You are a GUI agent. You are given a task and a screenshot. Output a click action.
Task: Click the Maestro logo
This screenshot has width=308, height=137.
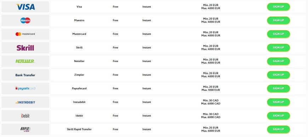click(25, 20)
